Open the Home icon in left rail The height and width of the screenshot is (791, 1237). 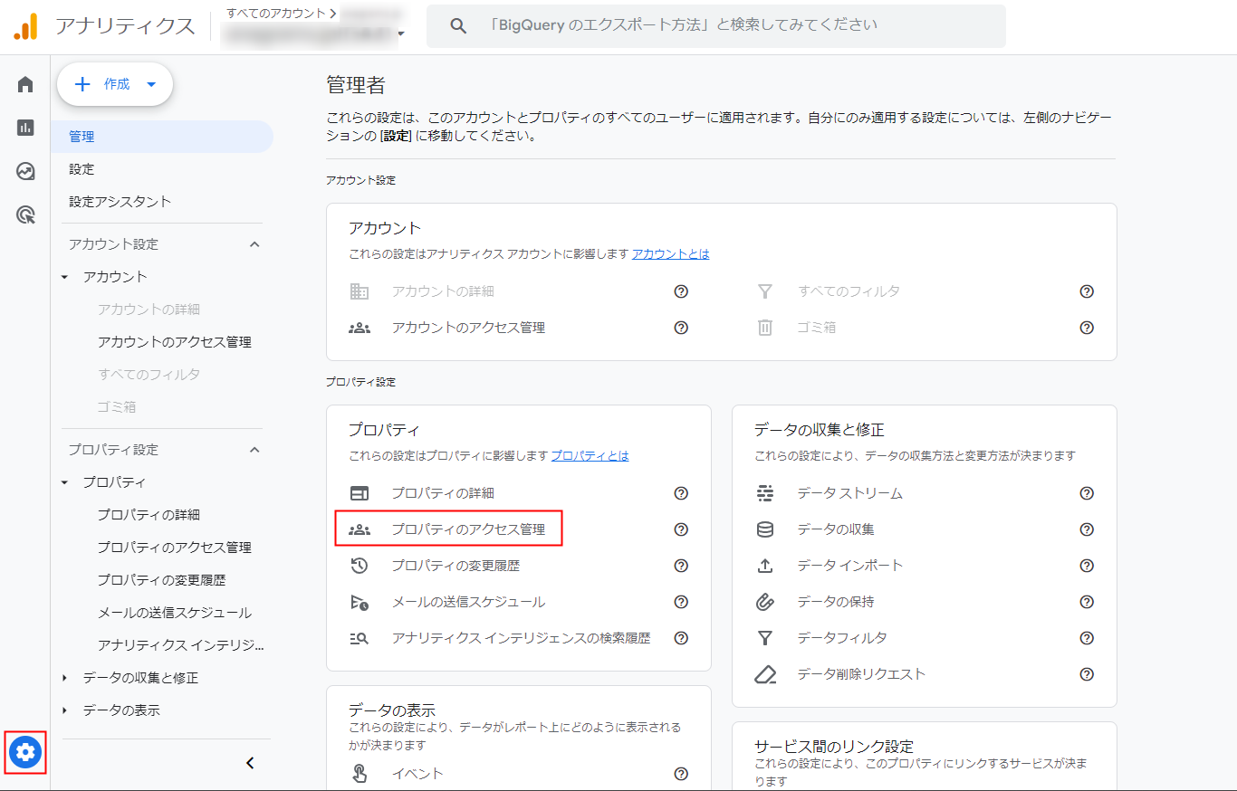point(25,85)
